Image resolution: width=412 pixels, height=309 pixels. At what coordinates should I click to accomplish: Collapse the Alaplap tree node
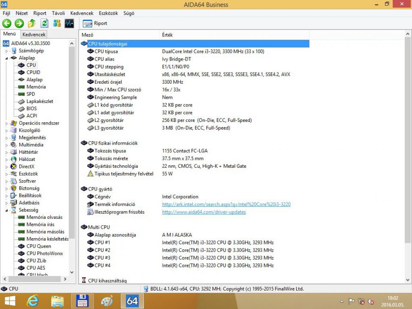(6, 58)
